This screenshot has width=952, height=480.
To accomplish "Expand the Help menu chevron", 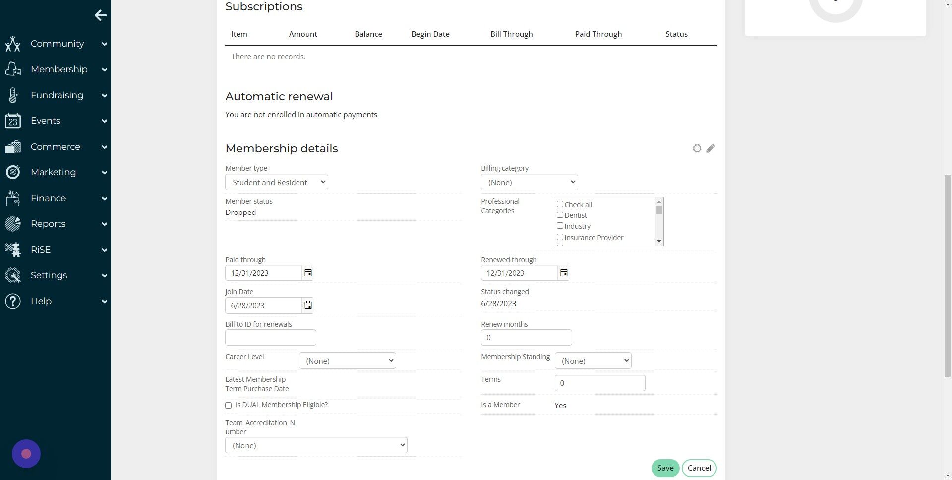I will click(105, 302).
